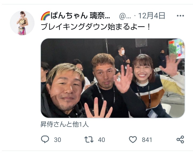Click tweet text ブレイキングダウン始まるよー！

96,27
